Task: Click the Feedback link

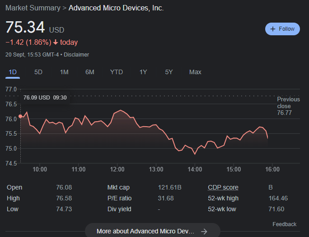Action: click(x=284, y=224)
